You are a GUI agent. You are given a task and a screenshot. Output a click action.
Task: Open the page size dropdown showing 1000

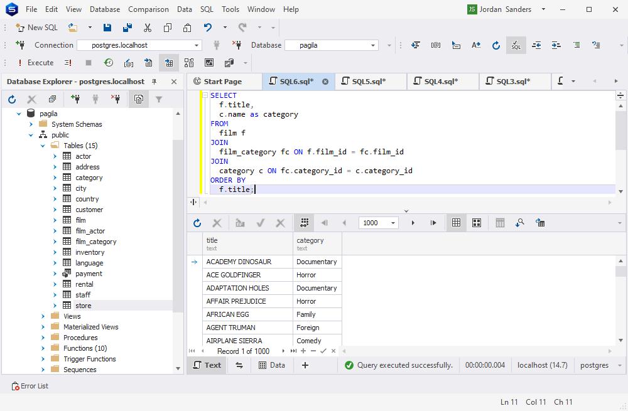pyautogui.click(x=393, y=223)
